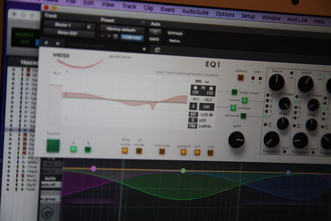The image size is (331, 221).
Task: Open the AudioSuite menu
Action: pyautogui.click(x=195, y=11)
